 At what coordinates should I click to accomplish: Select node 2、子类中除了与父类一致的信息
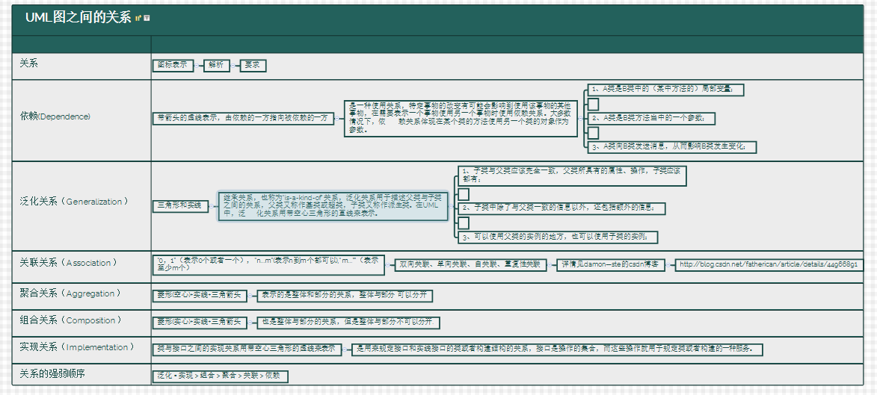click(x=561, y=208)
